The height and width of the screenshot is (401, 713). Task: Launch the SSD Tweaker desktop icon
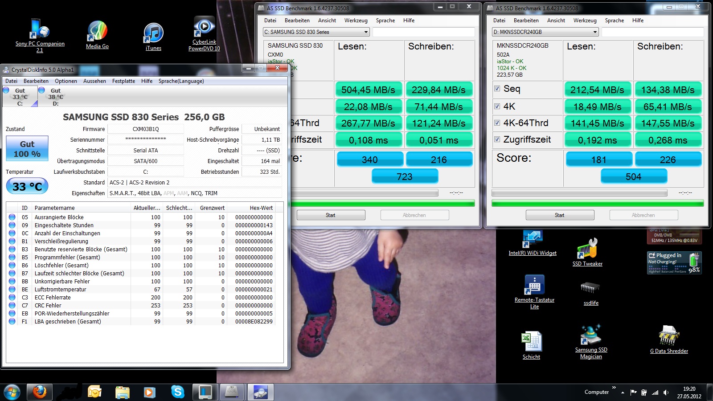click(587, 253)
